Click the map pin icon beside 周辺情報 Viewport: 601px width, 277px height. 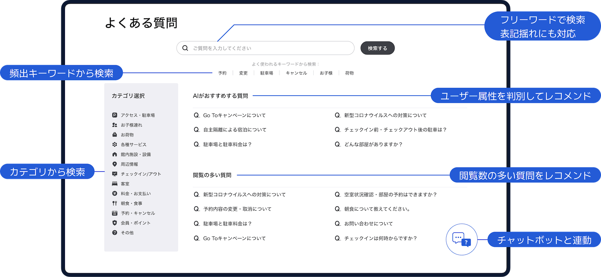[x=115, y=164]
